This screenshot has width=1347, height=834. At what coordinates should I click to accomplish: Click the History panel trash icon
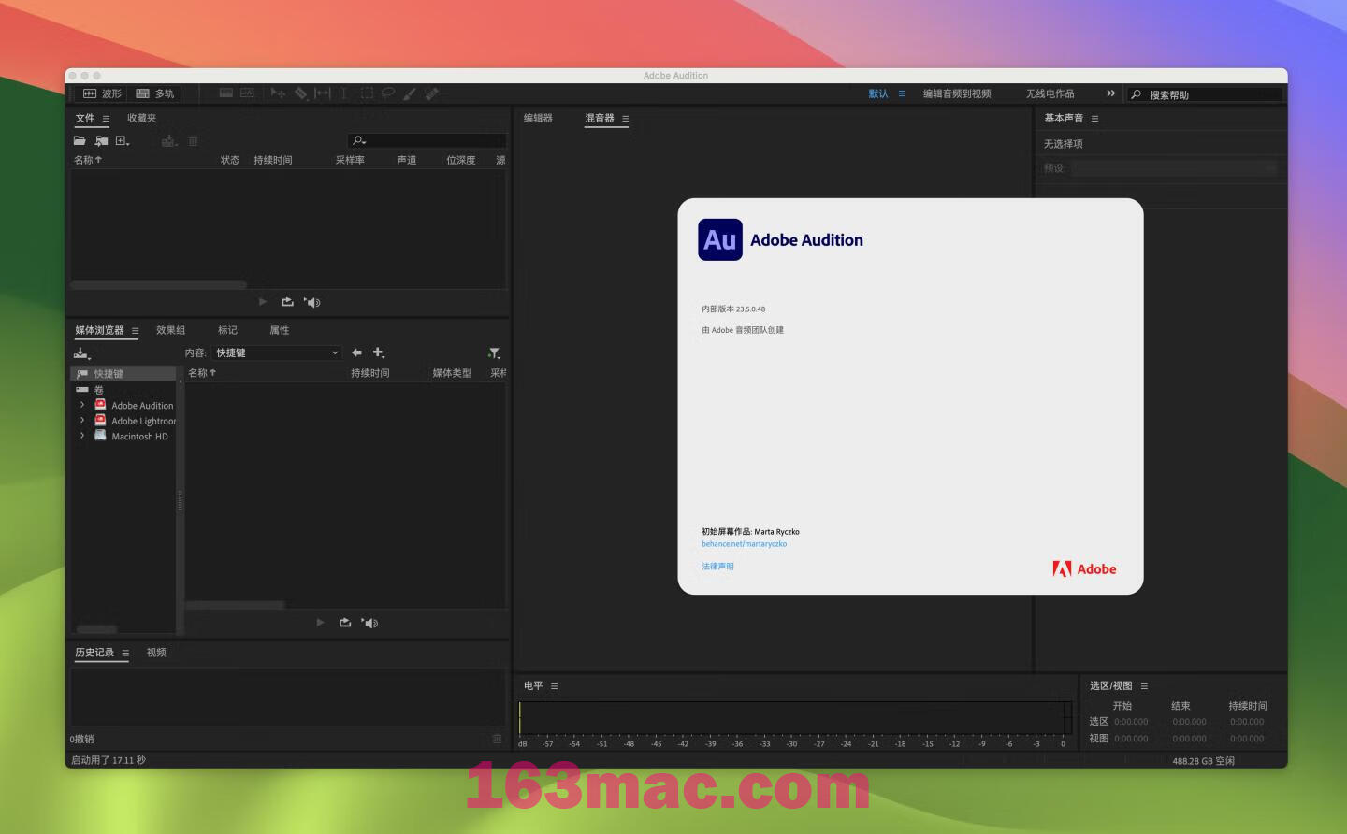pos(497,739)
